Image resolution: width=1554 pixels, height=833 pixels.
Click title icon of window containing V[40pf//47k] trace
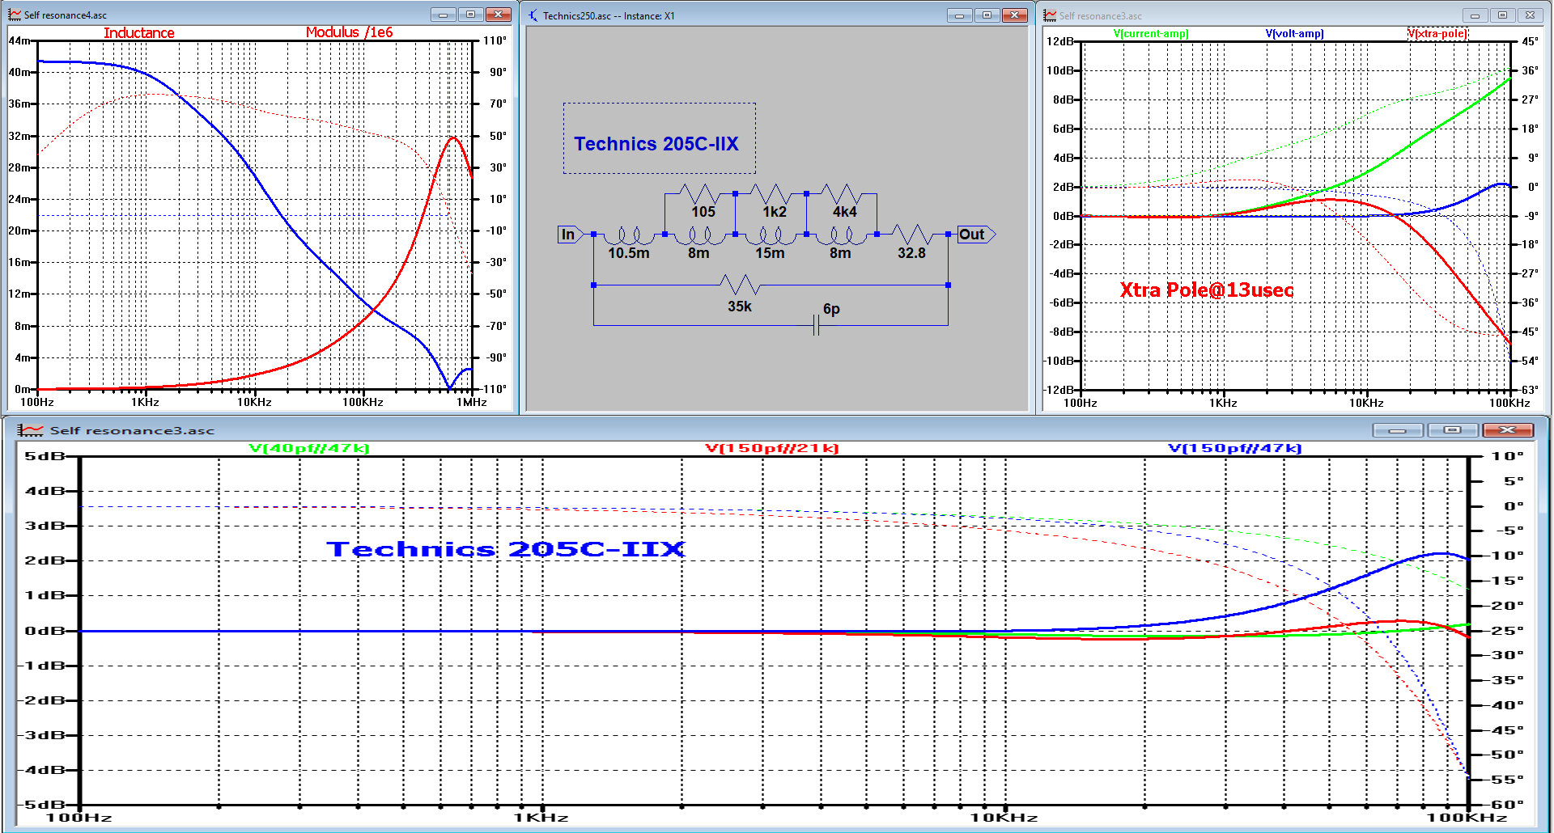coord(30,430)
